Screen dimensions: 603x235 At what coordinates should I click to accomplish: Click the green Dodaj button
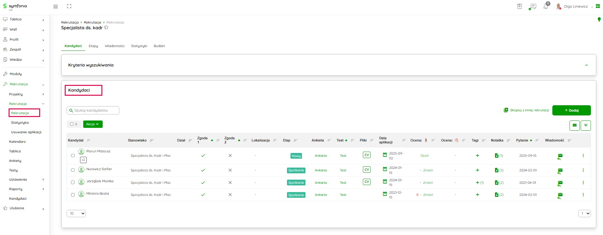coord(571,110)
